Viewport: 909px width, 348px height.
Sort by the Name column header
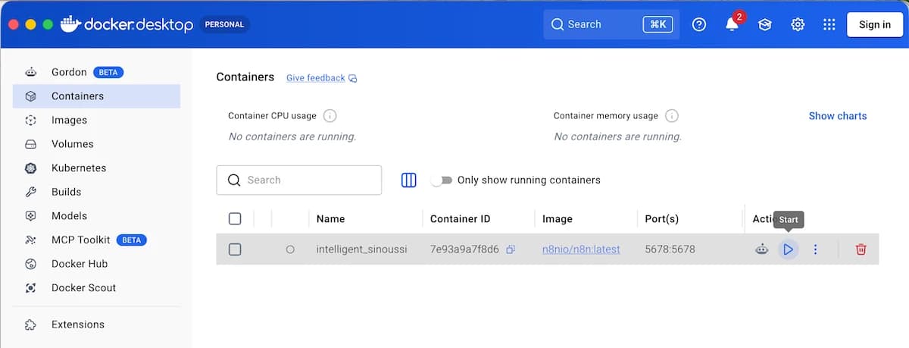point(330,218)
